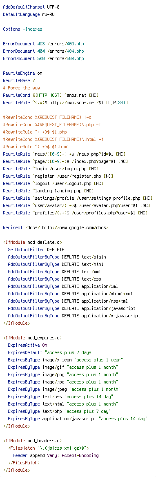Select the ErrorDocument 404 line
Viewport: 156px width, 477px height.
[x=43, y=51]
